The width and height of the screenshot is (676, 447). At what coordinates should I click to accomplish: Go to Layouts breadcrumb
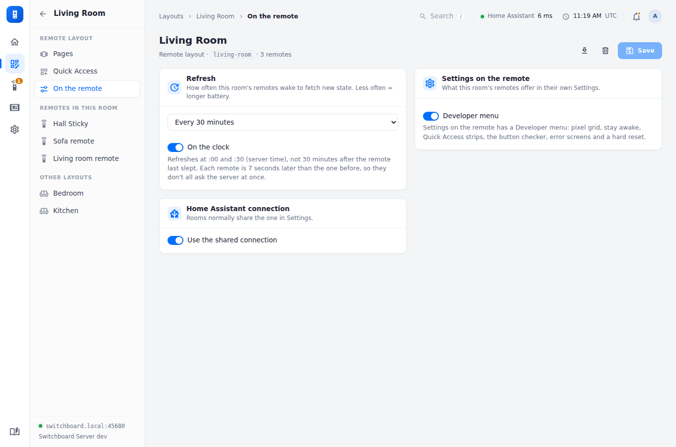tap(171, 16)
